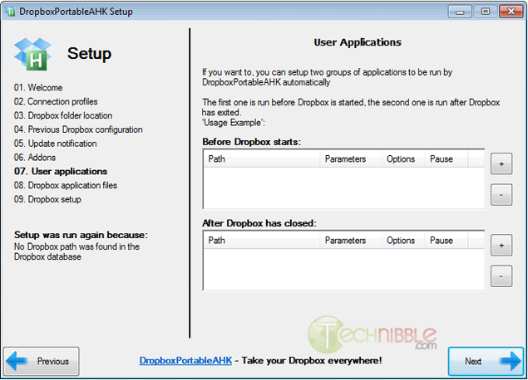
Task: Click Path column header in After Dropbox has closed
Action: 262,241
